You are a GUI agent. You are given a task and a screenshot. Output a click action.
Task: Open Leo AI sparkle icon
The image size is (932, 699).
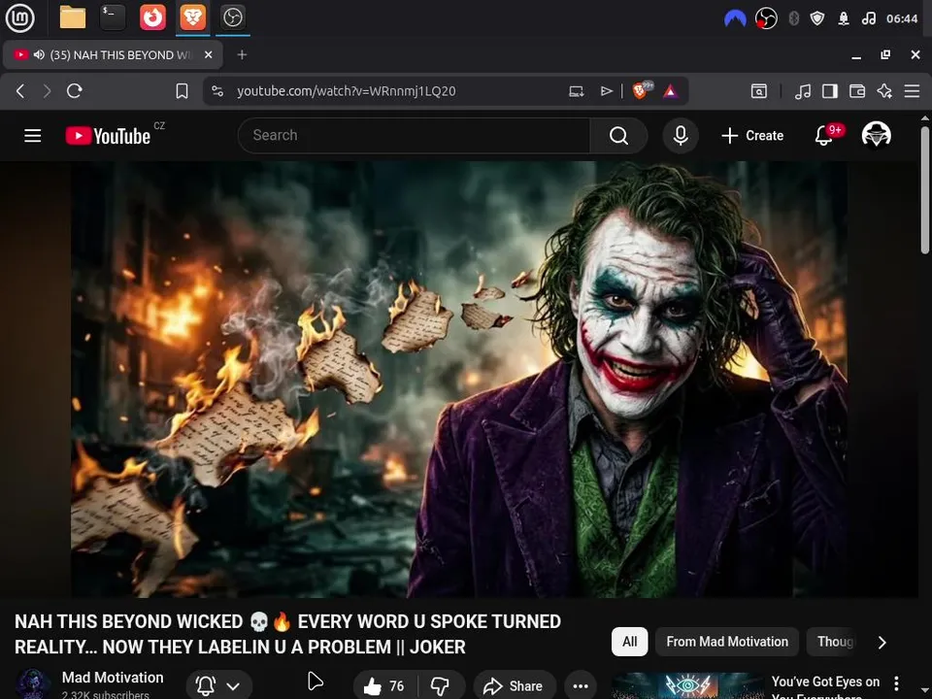[x=884, y=91]
